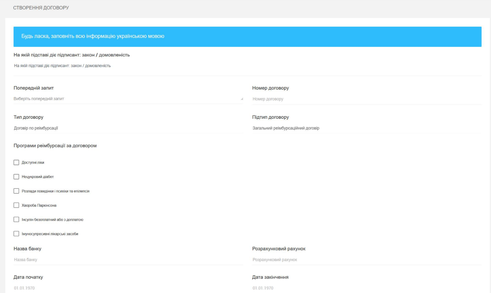Select the Хвороба Паркінсона checkbox
491x293 pixels.
16,206
